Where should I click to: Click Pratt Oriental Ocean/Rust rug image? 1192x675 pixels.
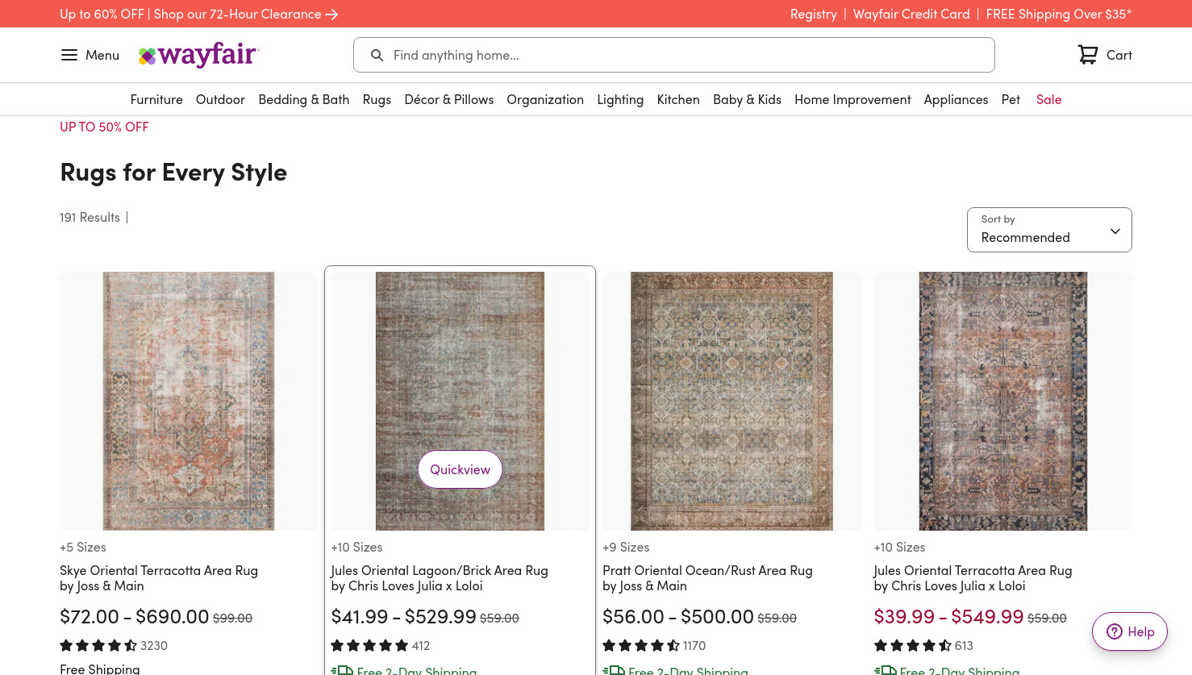point(731,401)
